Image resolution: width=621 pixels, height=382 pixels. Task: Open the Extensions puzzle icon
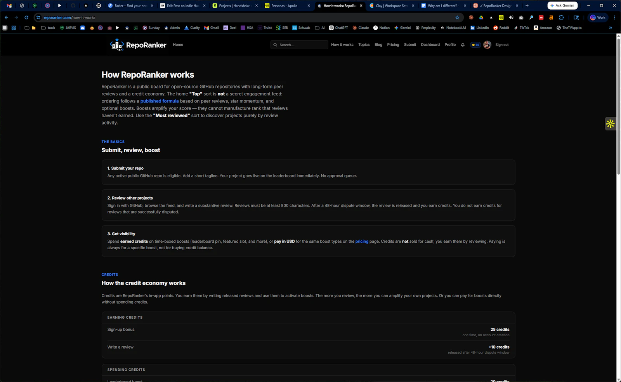(561, 17)
